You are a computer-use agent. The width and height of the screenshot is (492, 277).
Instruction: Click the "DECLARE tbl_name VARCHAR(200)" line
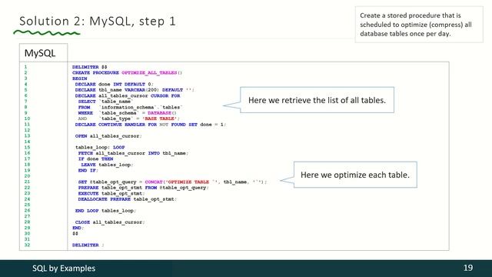tap(135, 90)
